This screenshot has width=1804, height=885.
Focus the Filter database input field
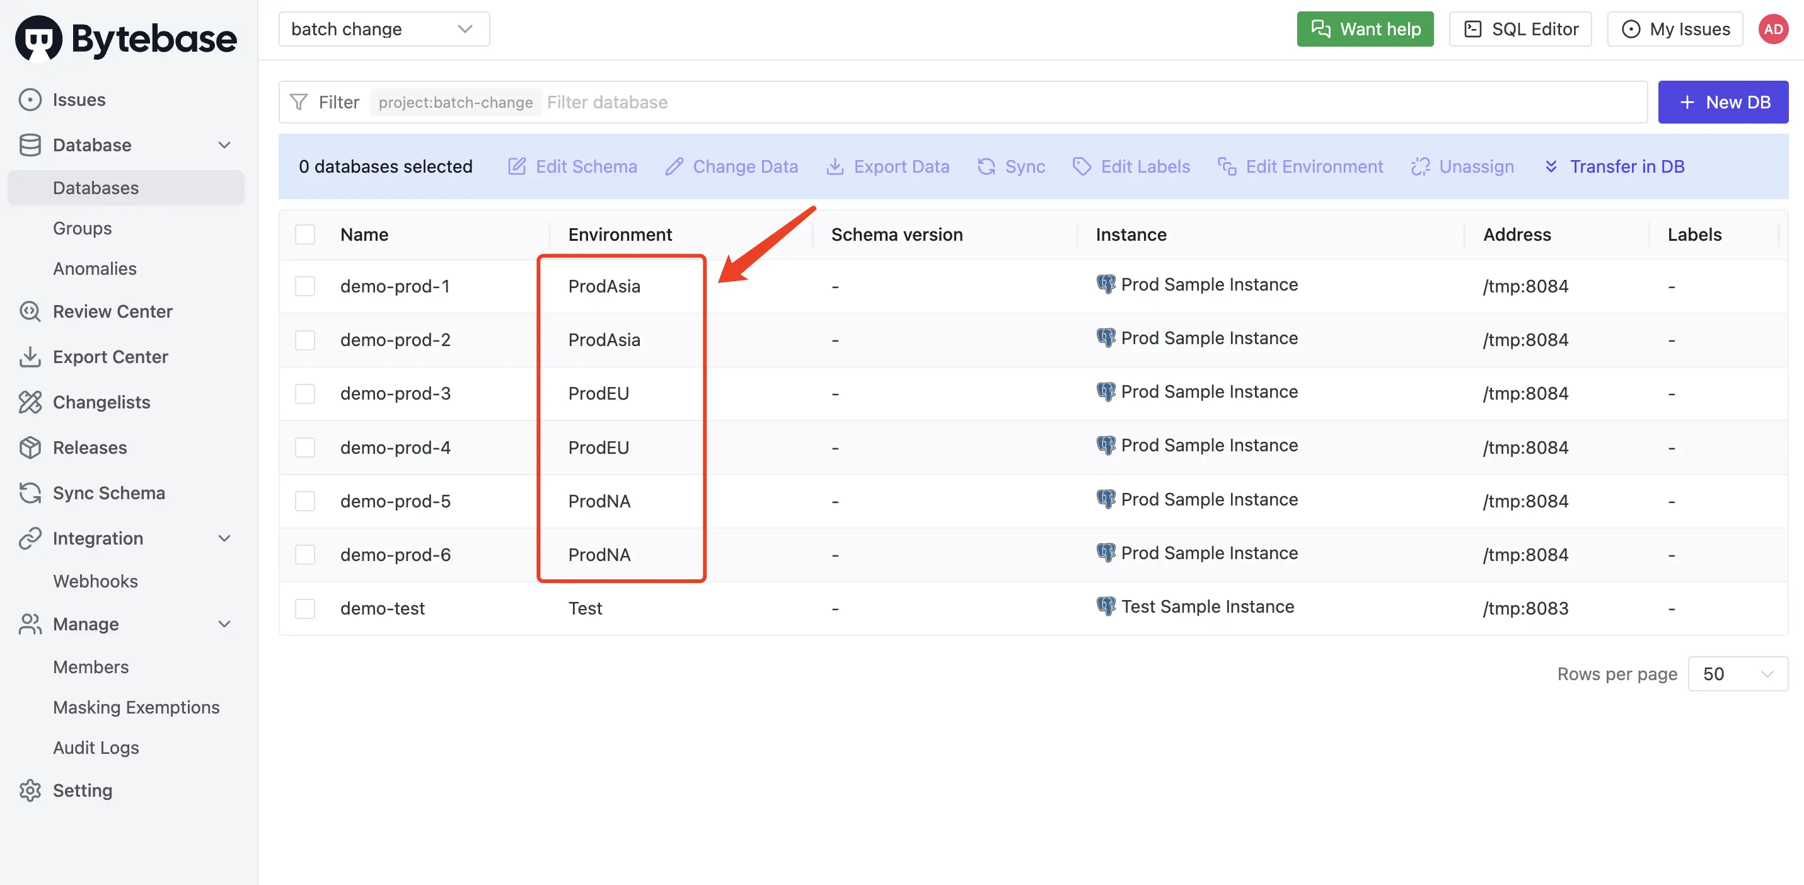point(1092,102)
